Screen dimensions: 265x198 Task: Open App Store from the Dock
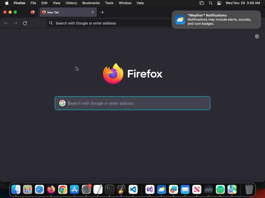[74, 189]
